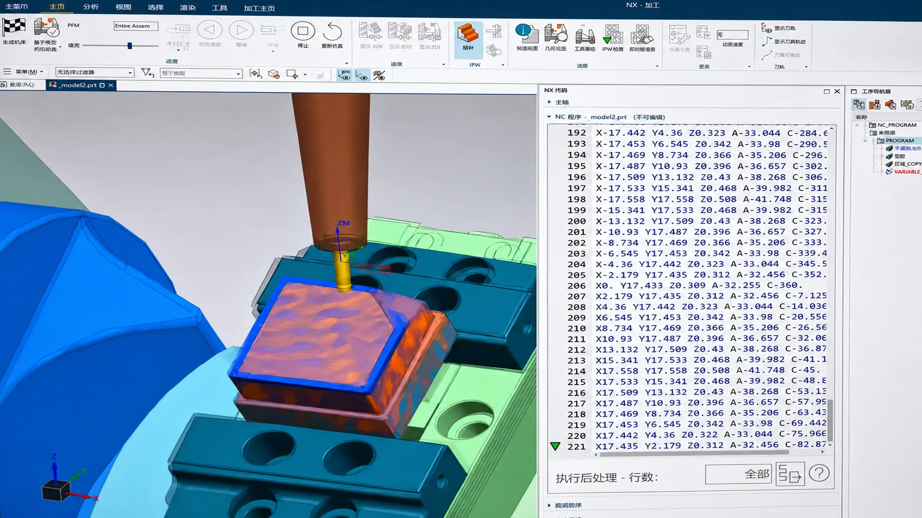Adjust the simulation speed slider handle
922x518 pixels.
coord(130,46)
